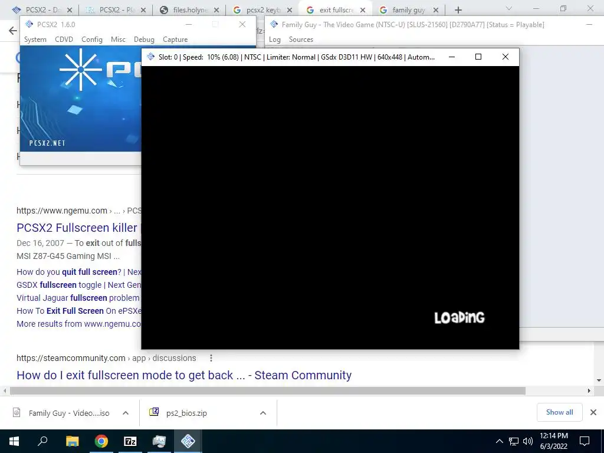Minimize the PCSX2 1.6.0 main window
The width and height of the screenshot is (604, 453).
click(x=189, y=25)
